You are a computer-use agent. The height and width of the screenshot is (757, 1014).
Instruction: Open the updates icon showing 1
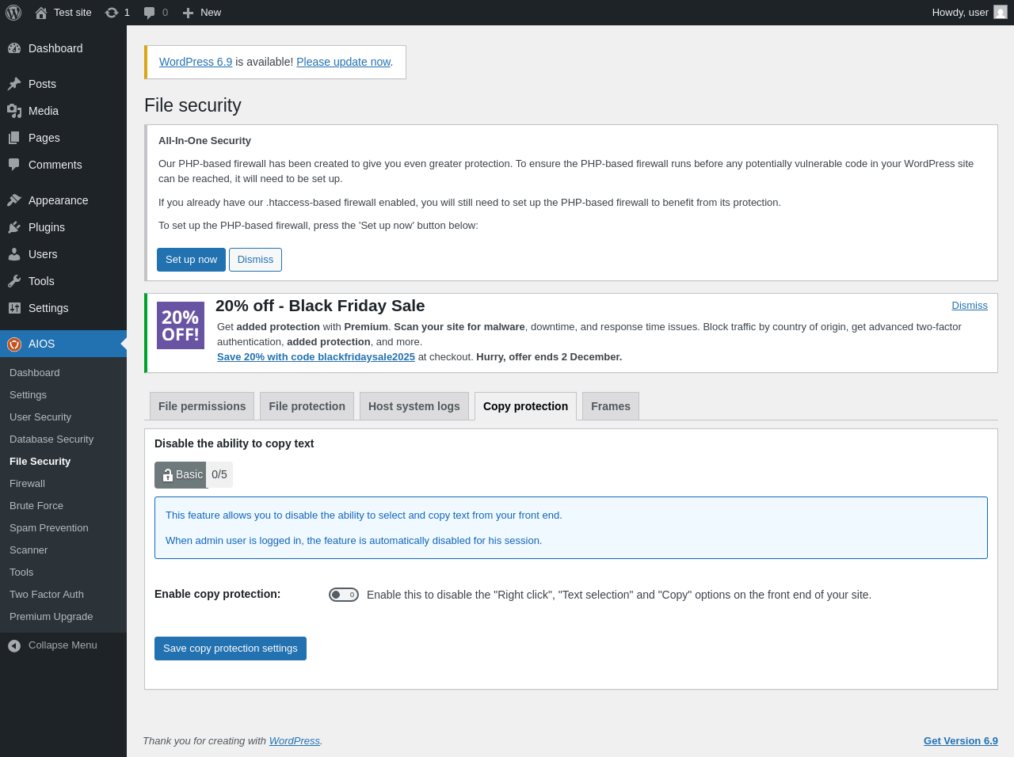pyautogui.click(x=112, y=13)
